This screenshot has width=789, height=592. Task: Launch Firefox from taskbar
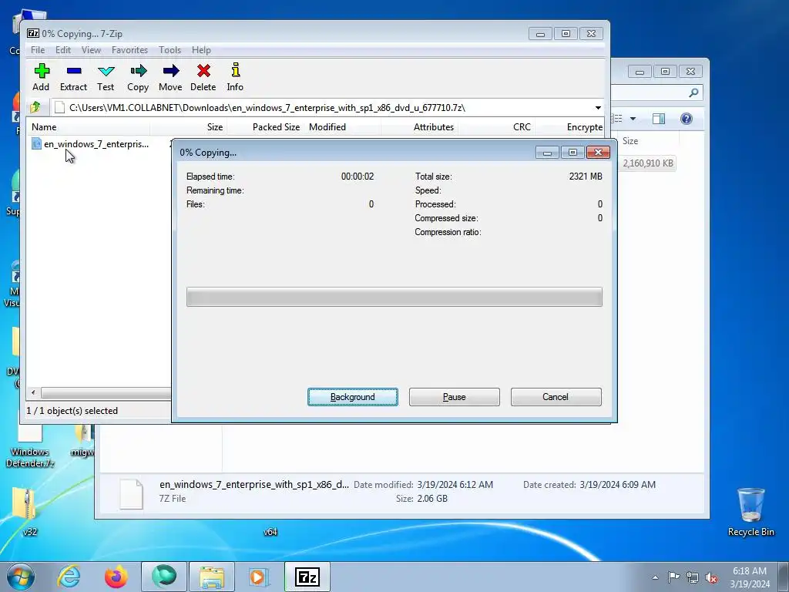tap(116, 577)
